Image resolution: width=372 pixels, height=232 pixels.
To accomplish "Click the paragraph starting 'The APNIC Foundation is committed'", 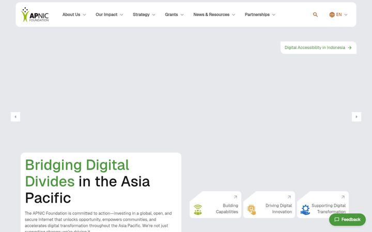I will pos(98,222).
